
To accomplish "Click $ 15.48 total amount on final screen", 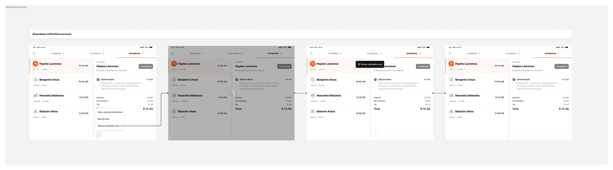I will point(564,109).
